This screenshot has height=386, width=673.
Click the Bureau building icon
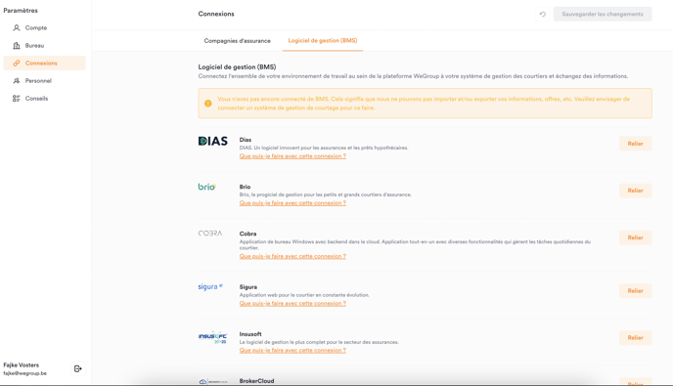tap(17, 46)
